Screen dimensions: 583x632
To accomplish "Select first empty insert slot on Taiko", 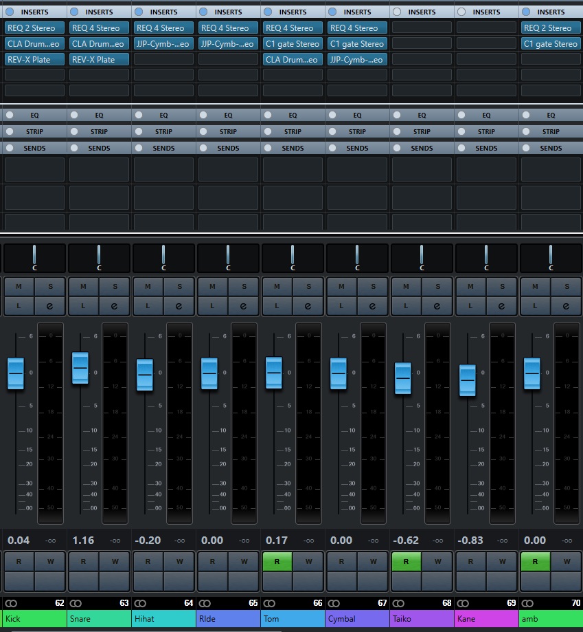I will click(422, 28).
